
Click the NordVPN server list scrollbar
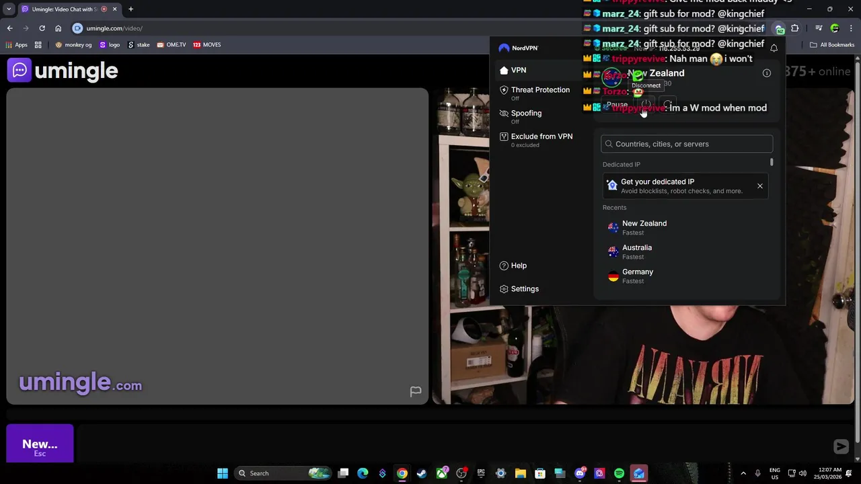(772, 163)
